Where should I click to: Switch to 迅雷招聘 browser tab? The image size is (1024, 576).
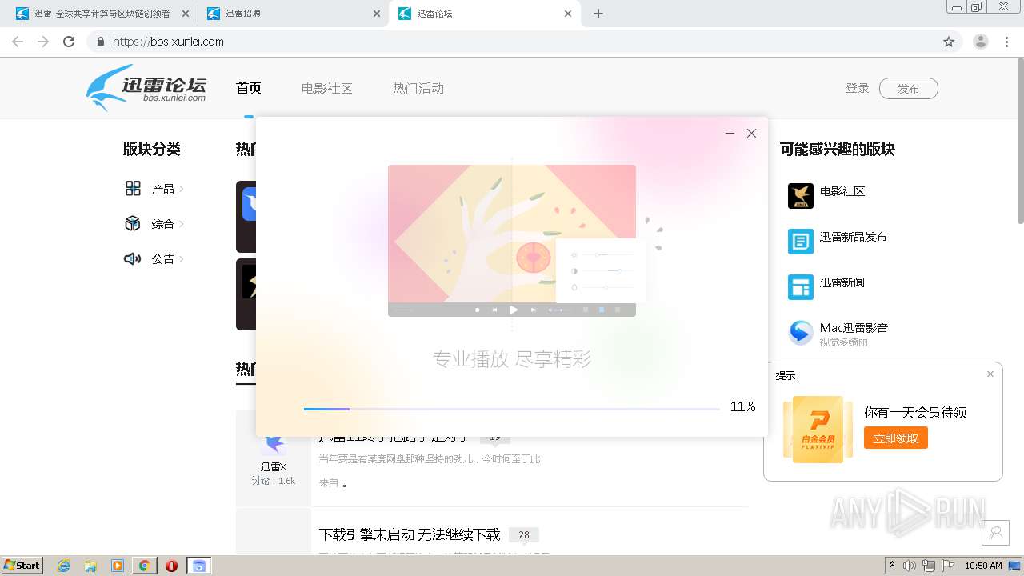[294, 14]
